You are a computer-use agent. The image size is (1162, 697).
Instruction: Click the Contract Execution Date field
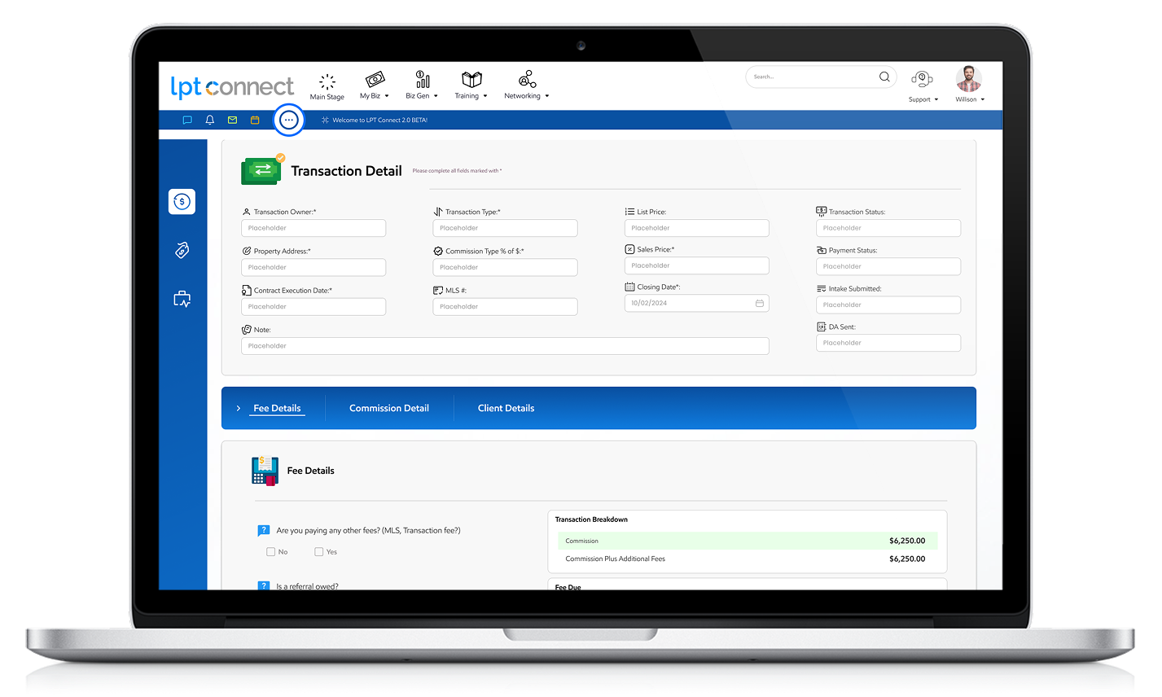pos(314,306)
